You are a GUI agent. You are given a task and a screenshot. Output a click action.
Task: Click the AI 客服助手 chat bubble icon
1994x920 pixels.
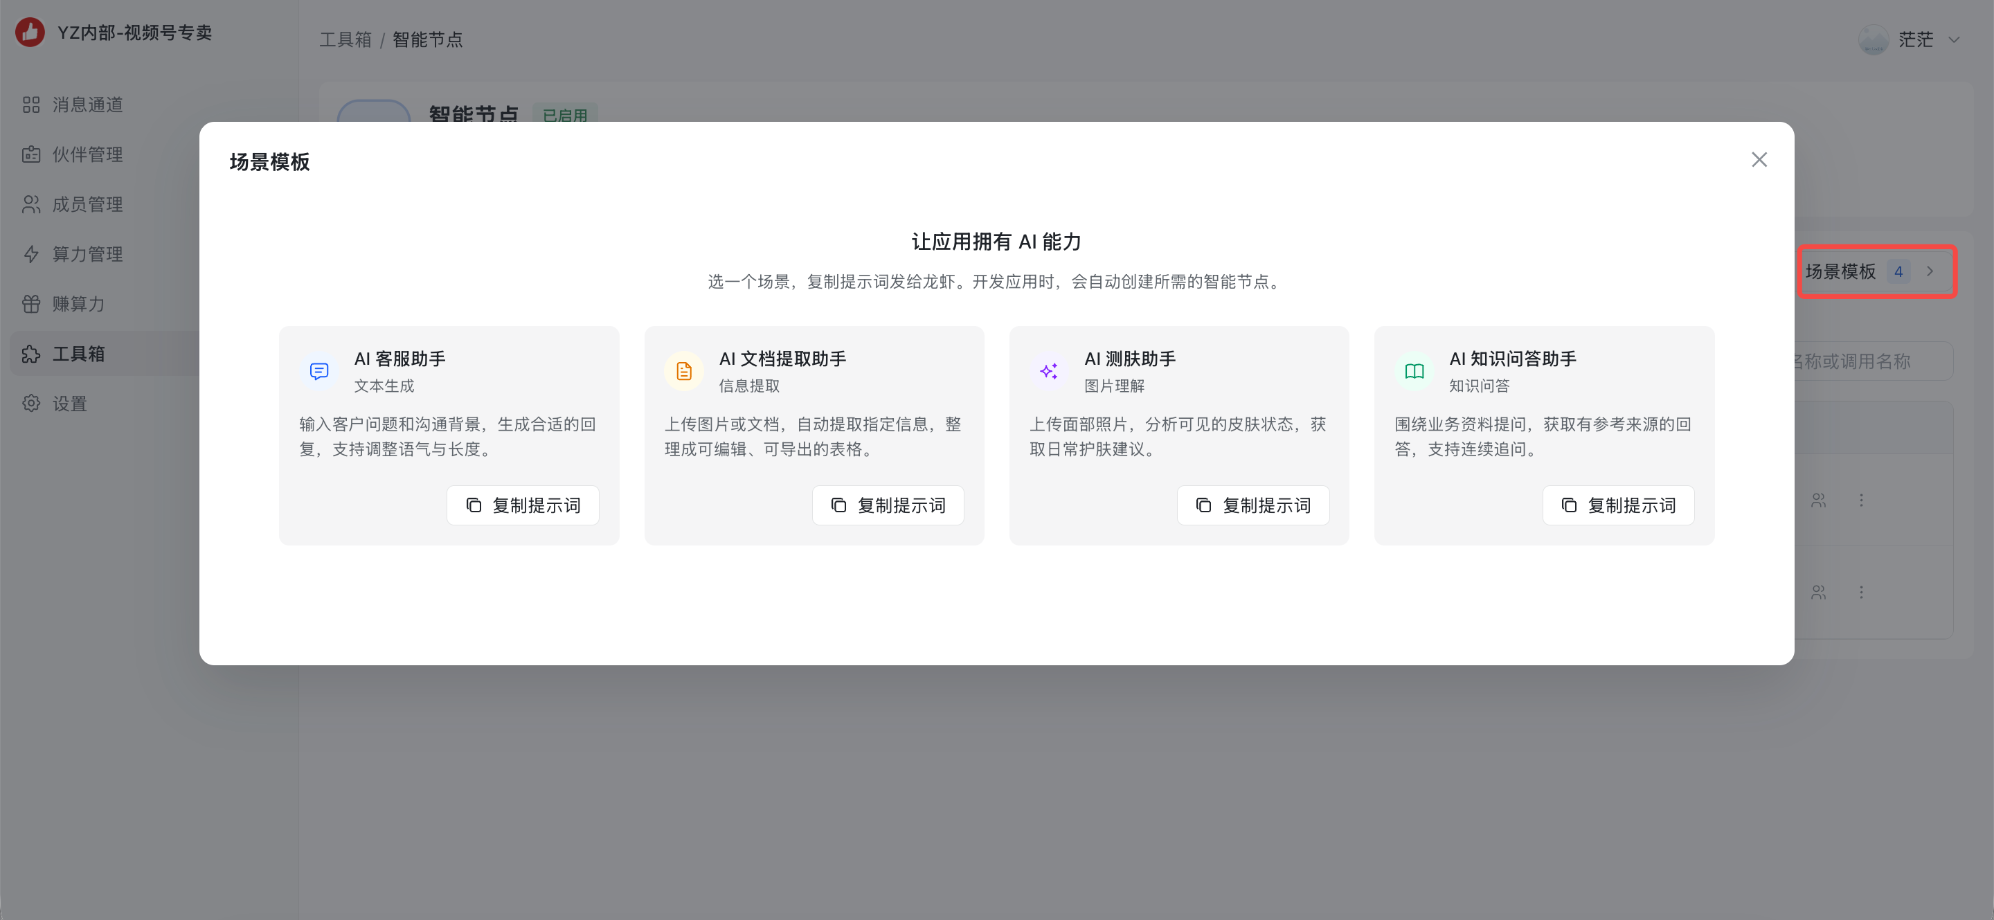pyautogui.click(x=319, y=372)
